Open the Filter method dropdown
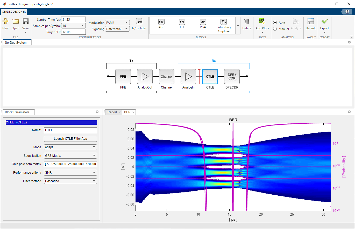This screenshot has height=229, width=355. [70, 181]
